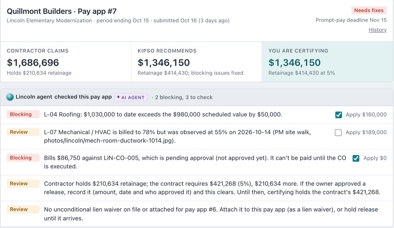Click the Review tag on retainage row
Viewport: 394px width, 228px height.
23,184
